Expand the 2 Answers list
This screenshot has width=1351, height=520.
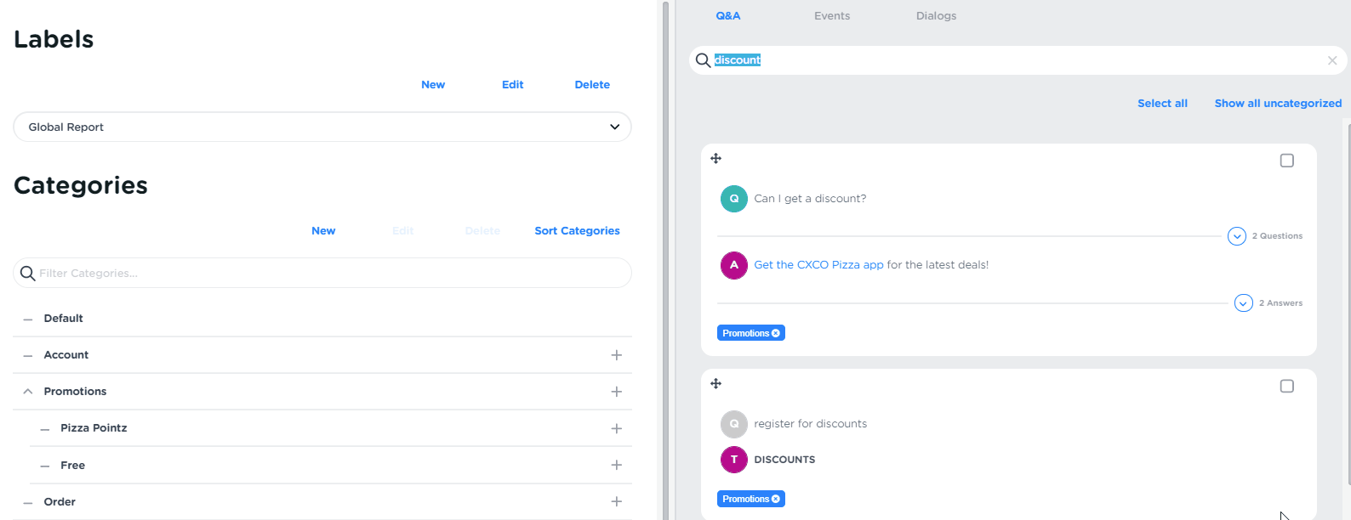coord(1243,303)
